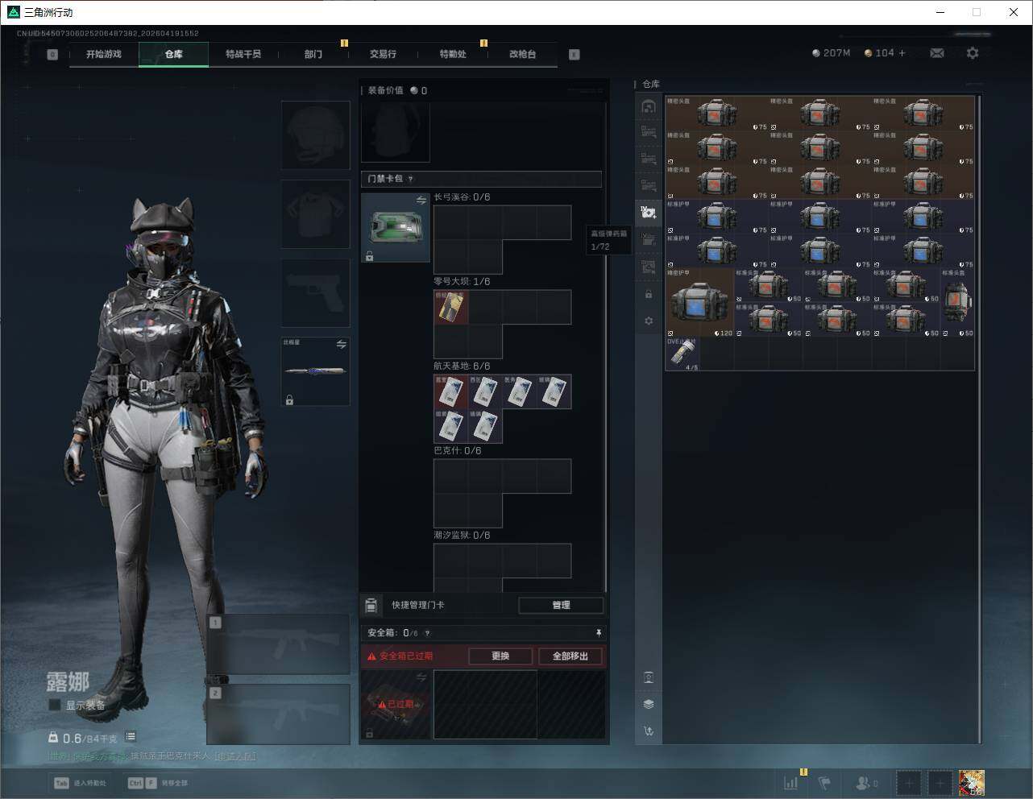Click Tab 进入特勤处 shortcut
Image resolution: width=1033 pixels, height=799 pixels.
80,783
